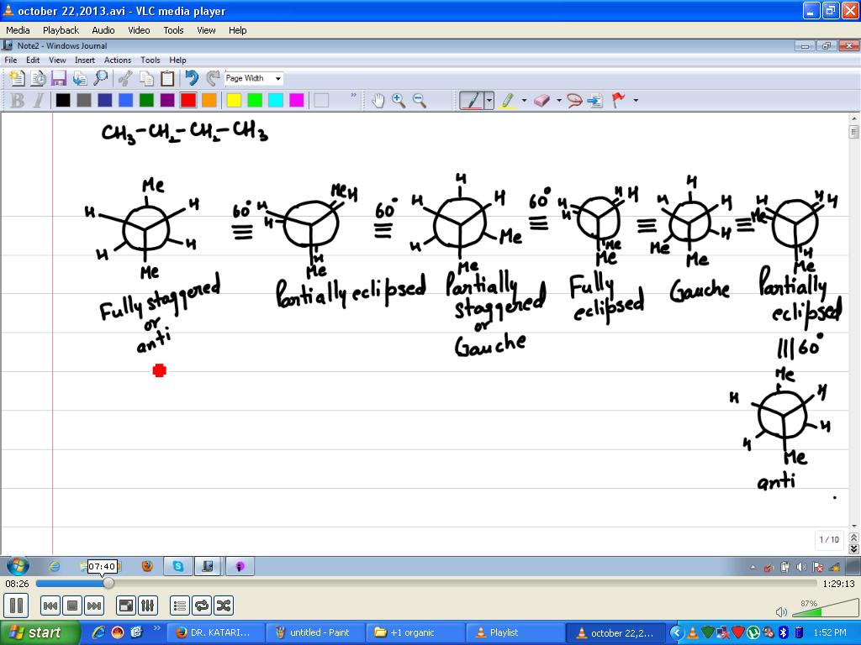Select the Pan hand tool
This screenshot has width=861, height=645.
point(378,101)
